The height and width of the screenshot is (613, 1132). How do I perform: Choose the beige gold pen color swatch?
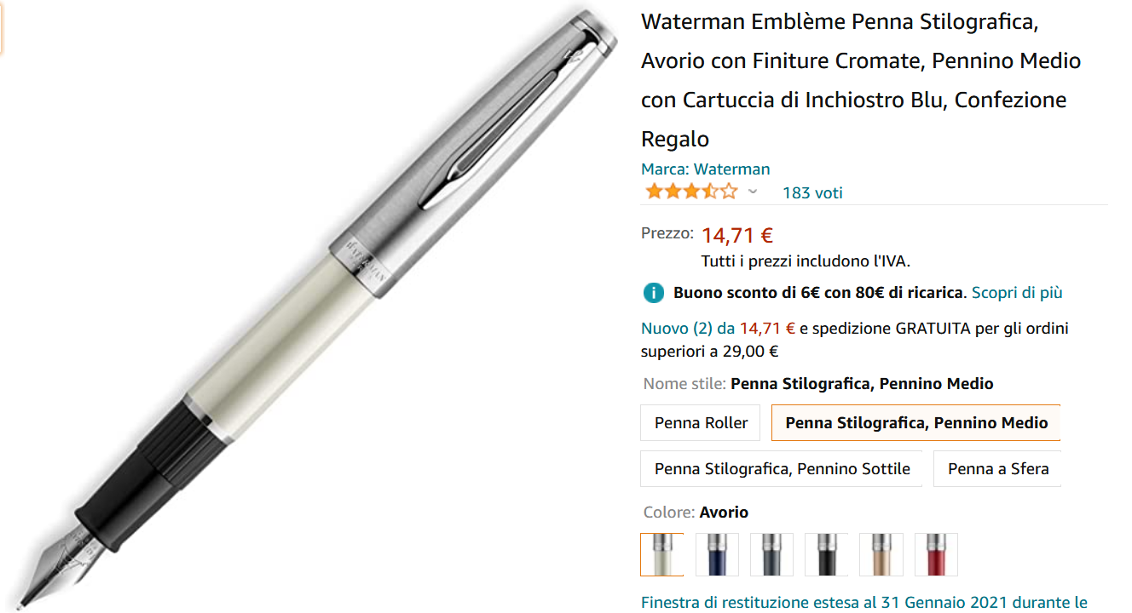[881, 554]
